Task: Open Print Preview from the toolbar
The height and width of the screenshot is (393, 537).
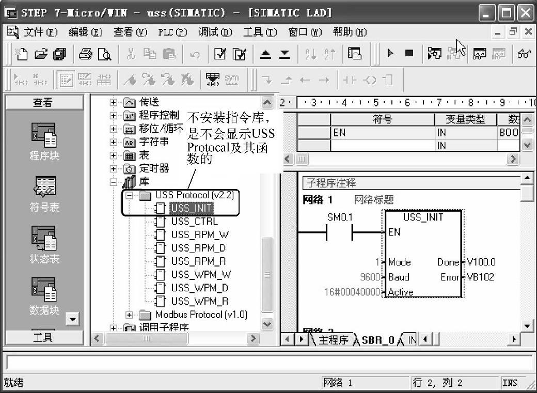Action: (104, 54)
